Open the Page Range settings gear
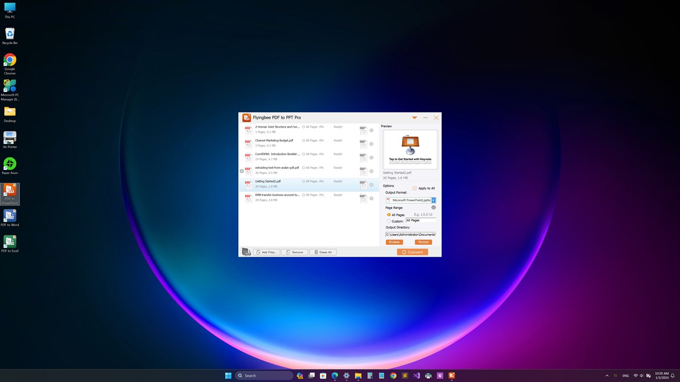This screenshot has width=680, height=382. pos(433,207)
